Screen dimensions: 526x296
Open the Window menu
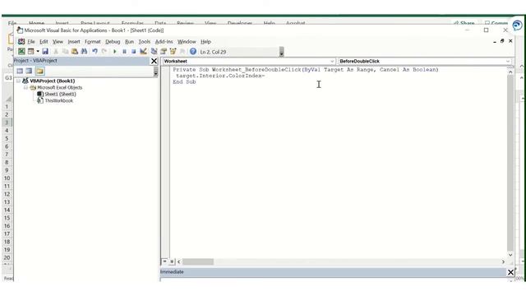point(187,42)
